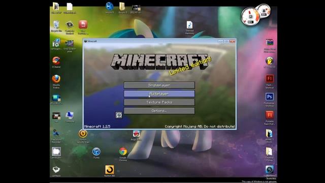This screenshot has width=325, height=183.
Task: Open the Photoshop shortcut icon
Action: (269, 100)
